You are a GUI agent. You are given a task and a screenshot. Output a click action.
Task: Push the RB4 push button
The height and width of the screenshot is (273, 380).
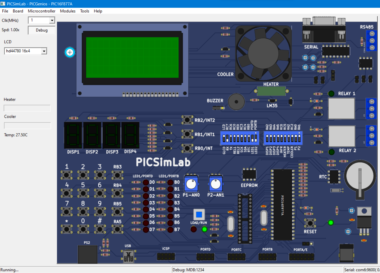point(117,193)
